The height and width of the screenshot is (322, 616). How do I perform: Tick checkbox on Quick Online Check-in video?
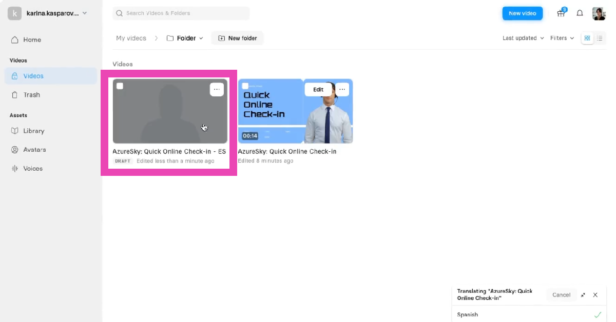[x=245, y=86]
